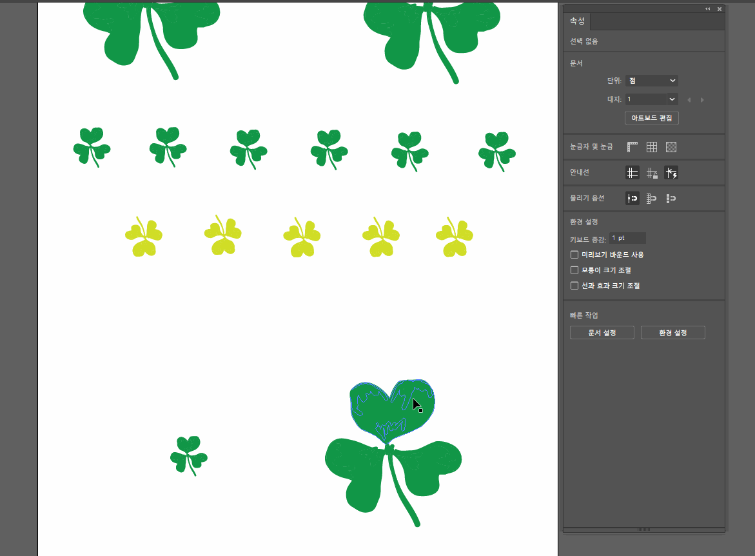Enable the snap to point icon
This screenshot has height=556, width=755.
632,199
